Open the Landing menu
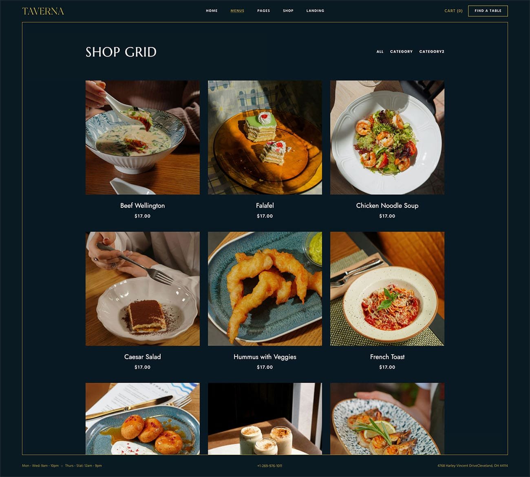The width and height of the screenshot is (530, 477). [315, 11]
